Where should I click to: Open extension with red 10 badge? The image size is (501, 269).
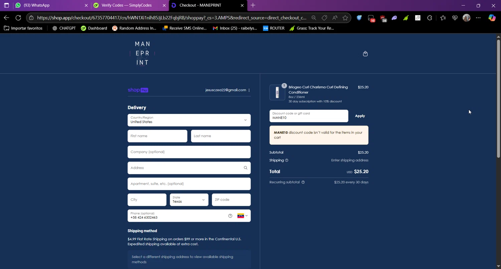click(x=371, y=18)
